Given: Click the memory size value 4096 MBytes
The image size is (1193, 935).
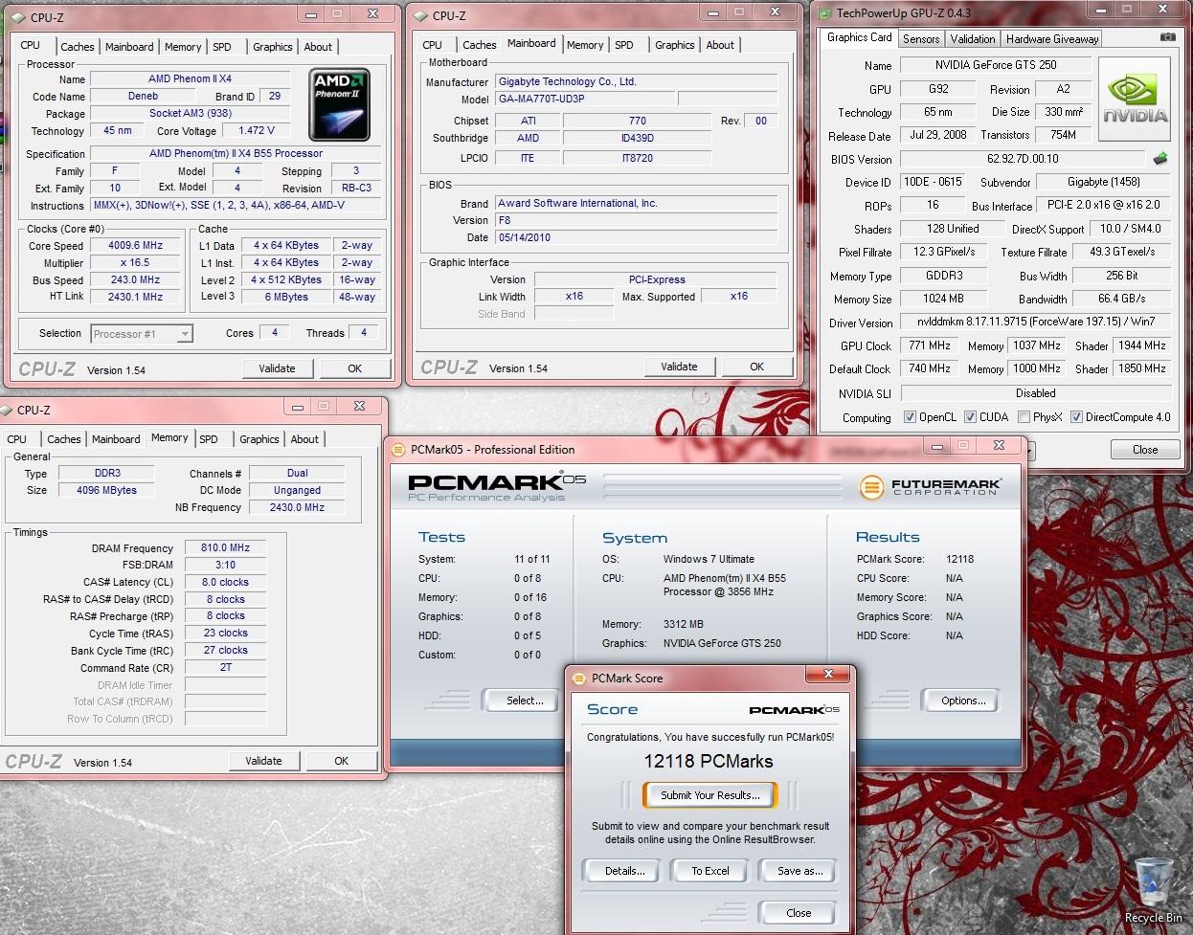Looking at the screenshot, I should 106,490.
